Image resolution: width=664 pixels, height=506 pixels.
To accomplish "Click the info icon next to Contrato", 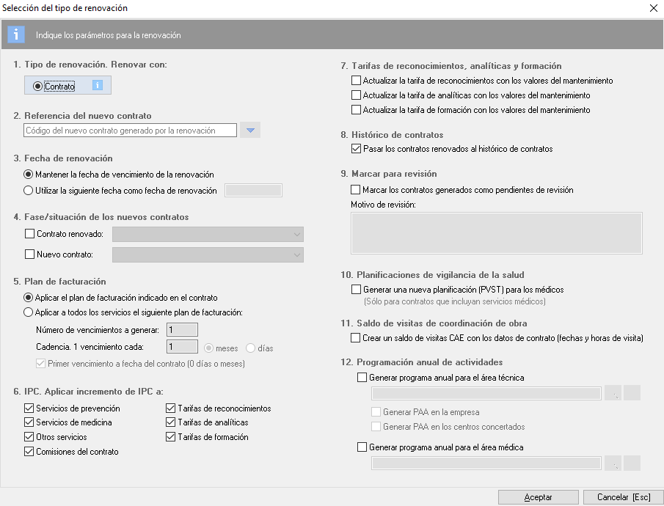I will [x=97, y=86].
